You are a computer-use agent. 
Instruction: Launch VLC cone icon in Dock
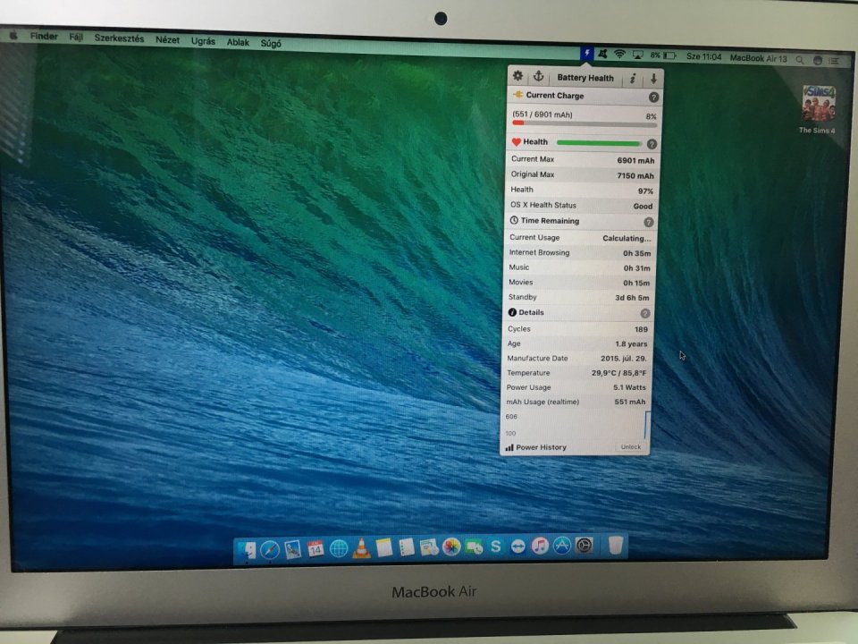pyautogui.click(x=361, y=548)
